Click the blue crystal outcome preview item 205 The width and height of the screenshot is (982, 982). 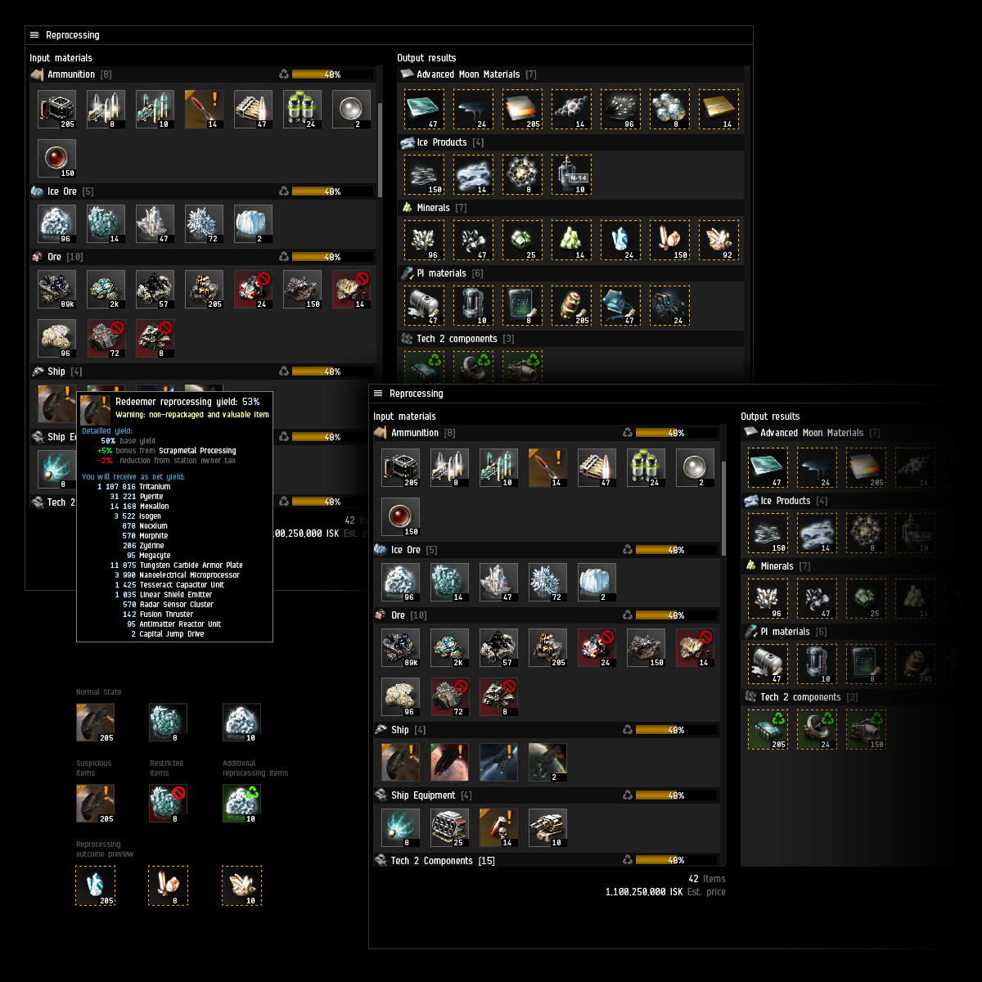coord(96,886)
